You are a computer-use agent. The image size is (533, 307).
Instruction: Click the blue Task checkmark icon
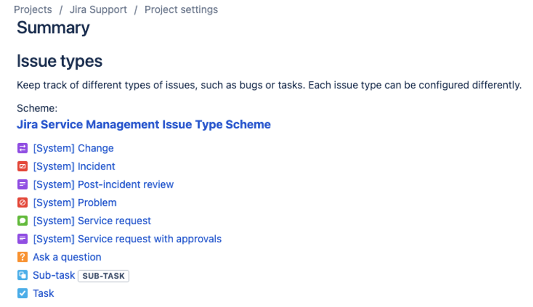(x=22, y=293)
